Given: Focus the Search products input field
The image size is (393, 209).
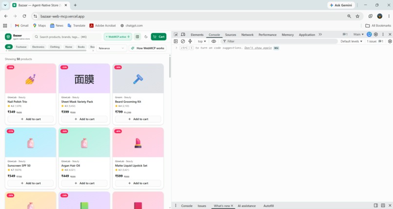Looking at the screenshot, I should [x=67, y=37].
